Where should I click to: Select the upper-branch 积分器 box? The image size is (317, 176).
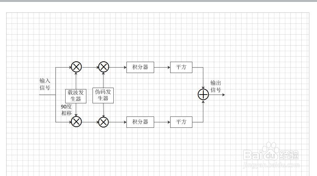(140, 67)
